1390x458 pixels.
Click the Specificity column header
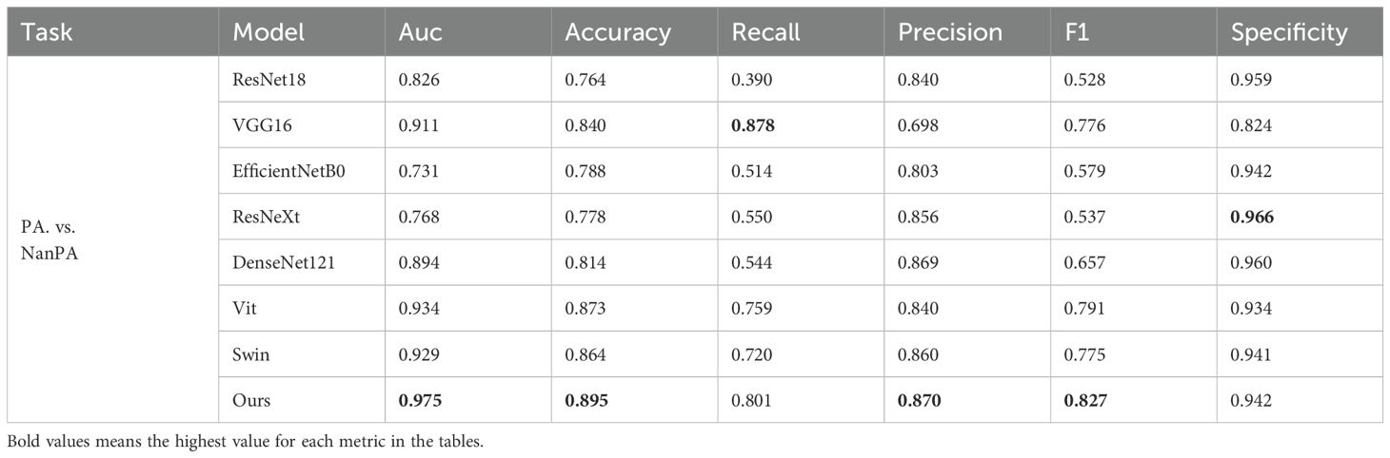(x=1289, y=32)
